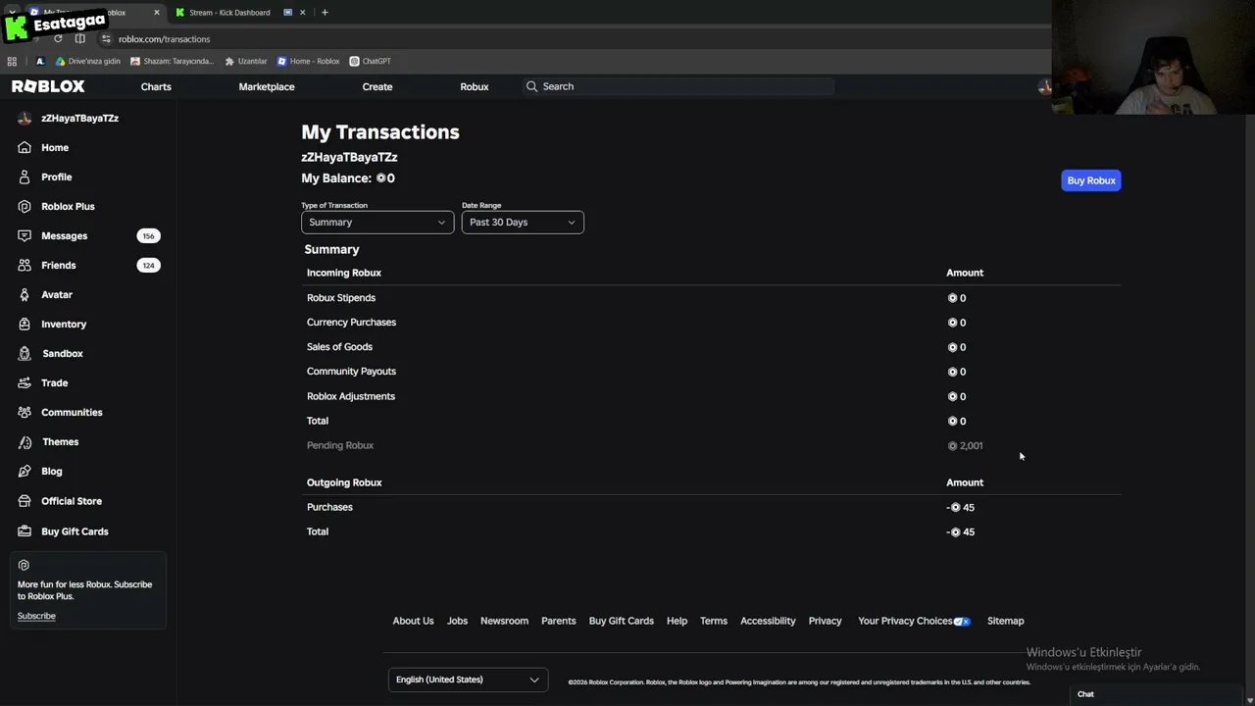Click the Inventory backpack icon

pos(24,324)
